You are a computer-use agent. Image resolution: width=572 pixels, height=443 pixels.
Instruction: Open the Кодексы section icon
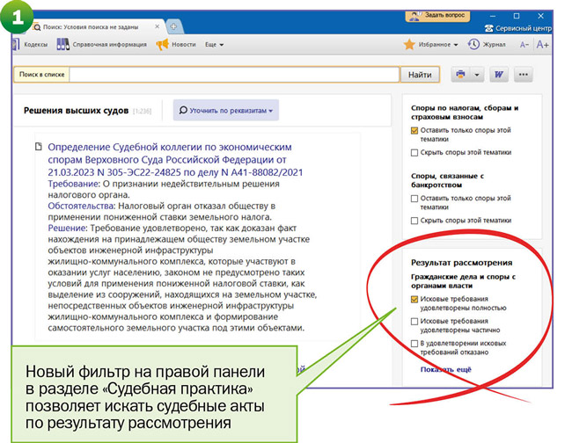[x=15, y=44]
